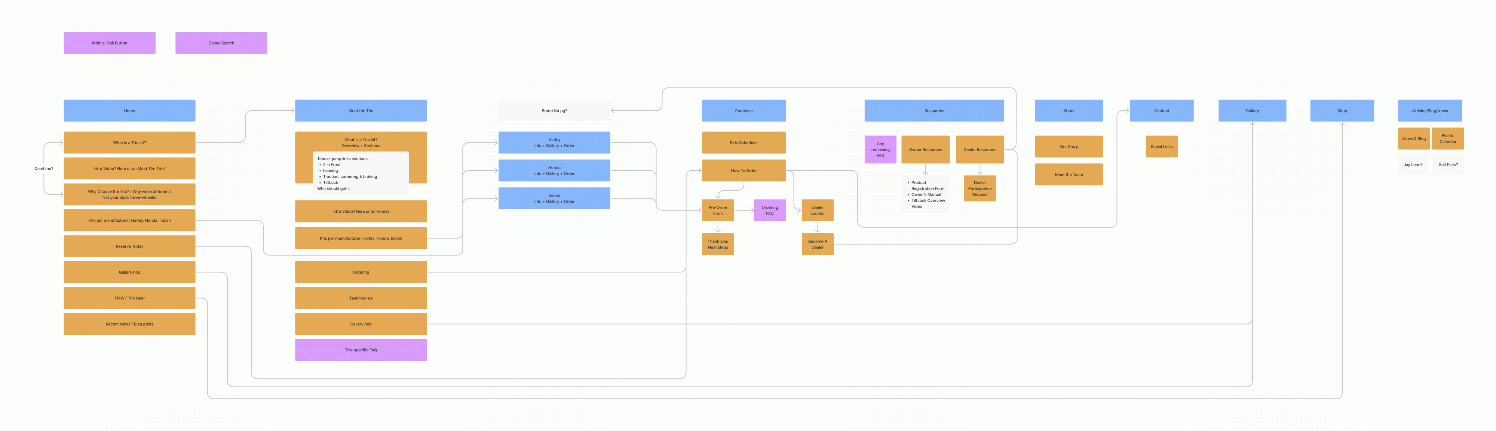This screenshot has width=1496, height=431.
Task: Select the Mobile: Call Button sticky
Action: 109,43
